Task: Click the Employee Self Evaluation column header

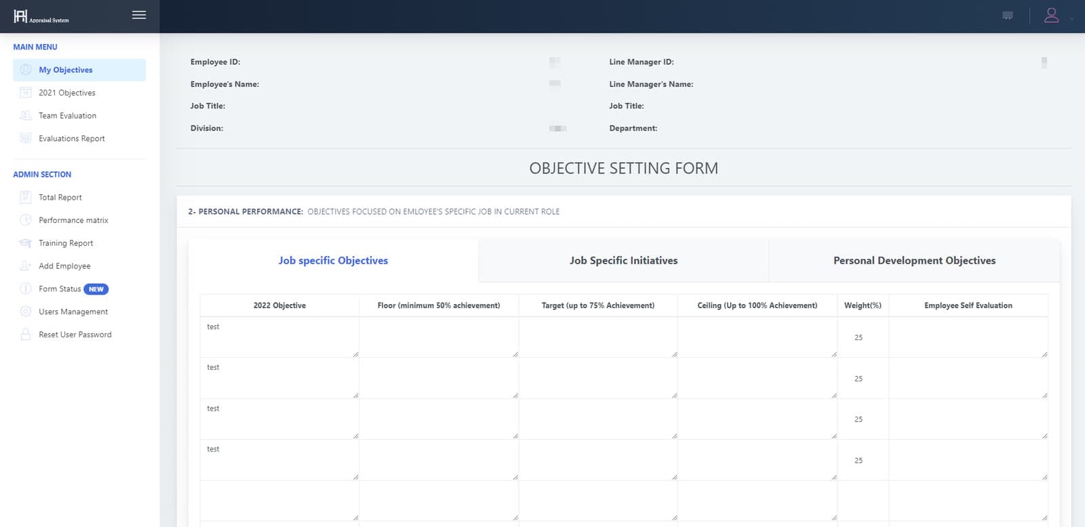Action: (x=968, y=305)
